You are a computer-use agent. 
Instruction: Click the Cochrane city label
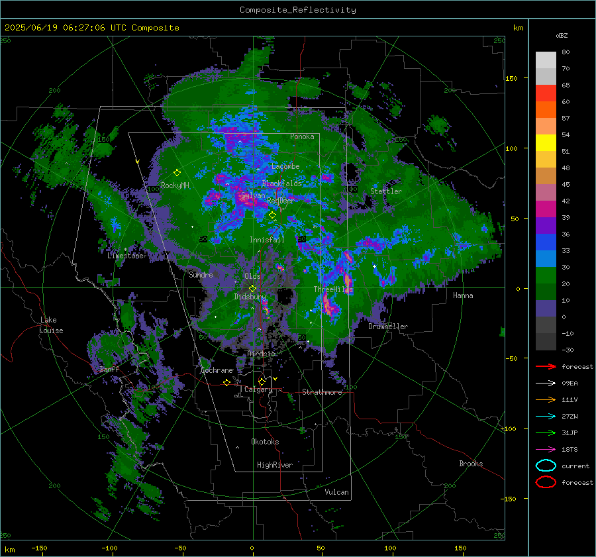217,370
